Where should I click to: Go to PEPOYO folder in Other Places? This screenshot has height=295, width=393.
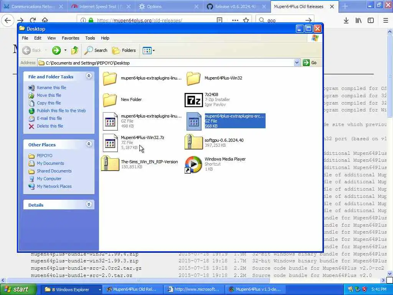pyautogui.click(x=45, y=156)
